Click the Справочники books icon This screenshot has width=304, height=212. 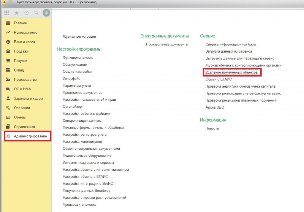(x=8, y=127)
